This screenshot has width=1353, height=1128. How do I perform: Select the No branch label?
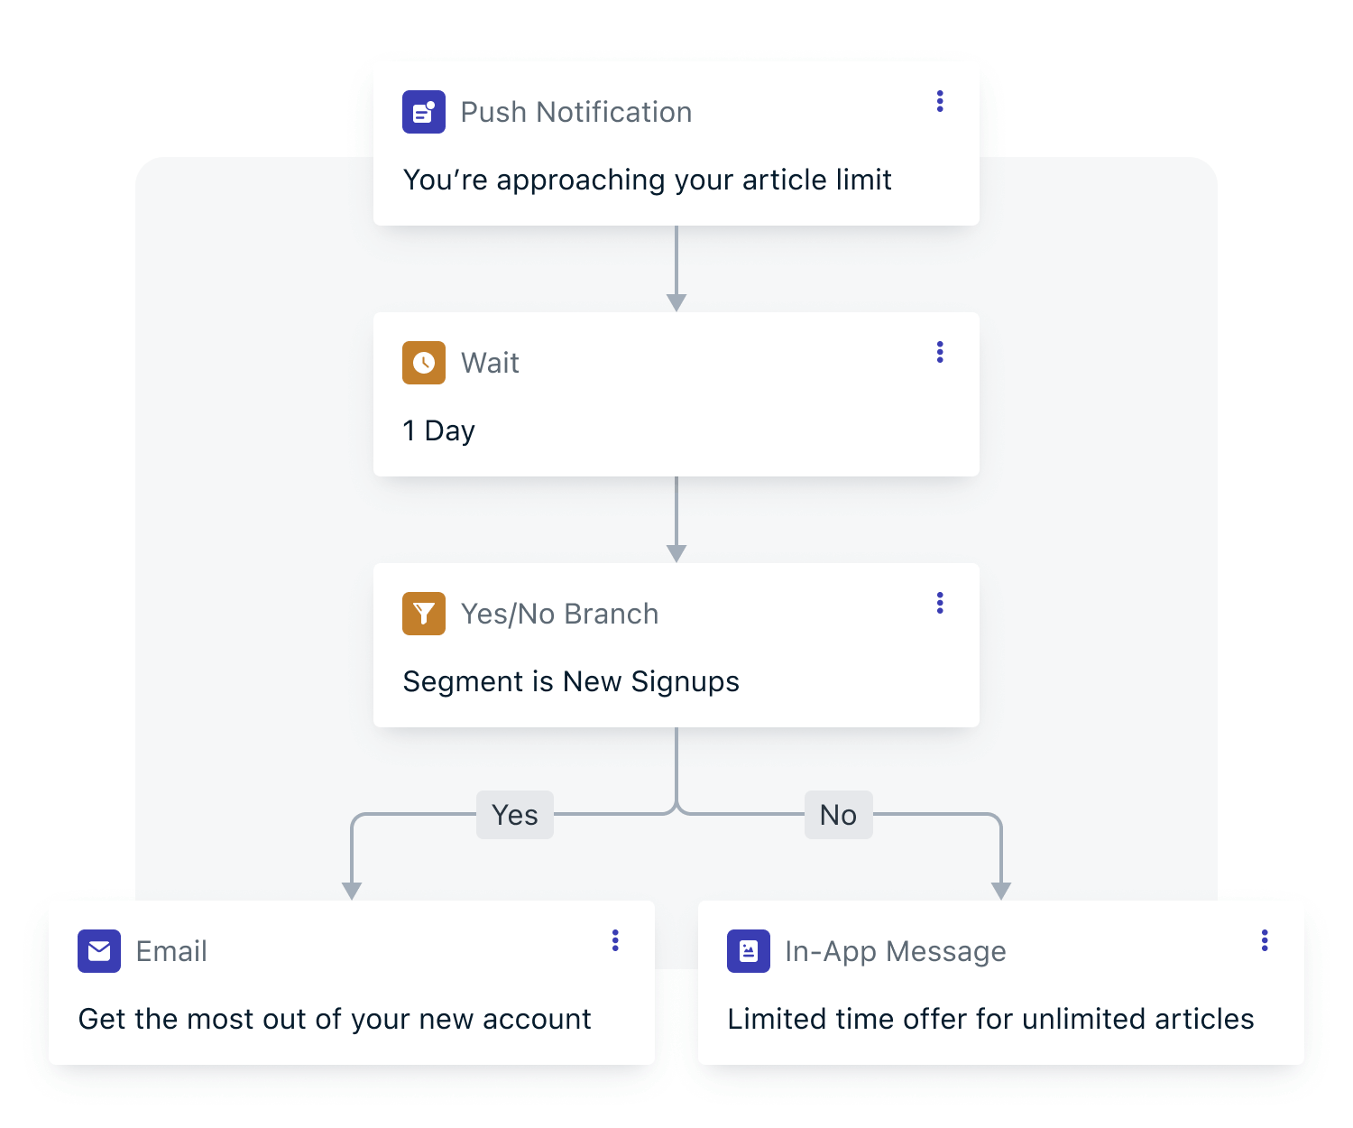[838, 815]
